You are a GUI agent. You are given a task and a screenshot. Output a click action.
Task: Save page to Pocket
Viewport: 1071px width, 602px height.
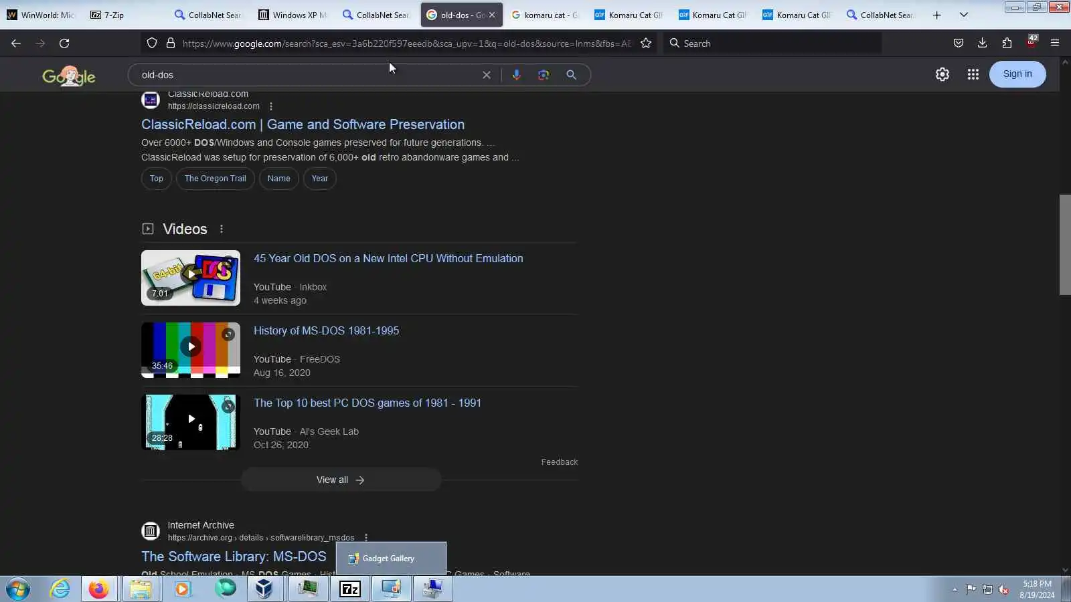click(x=959, y=43)
